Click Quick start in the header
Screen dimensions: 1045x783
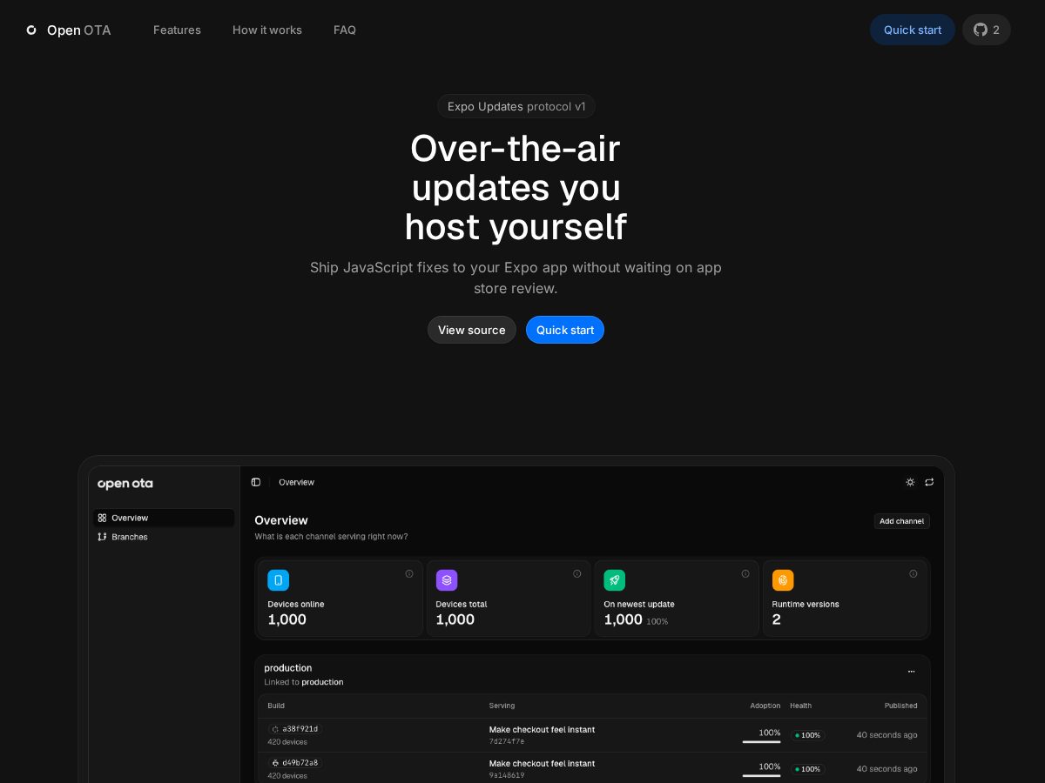(x=913, y=30)
